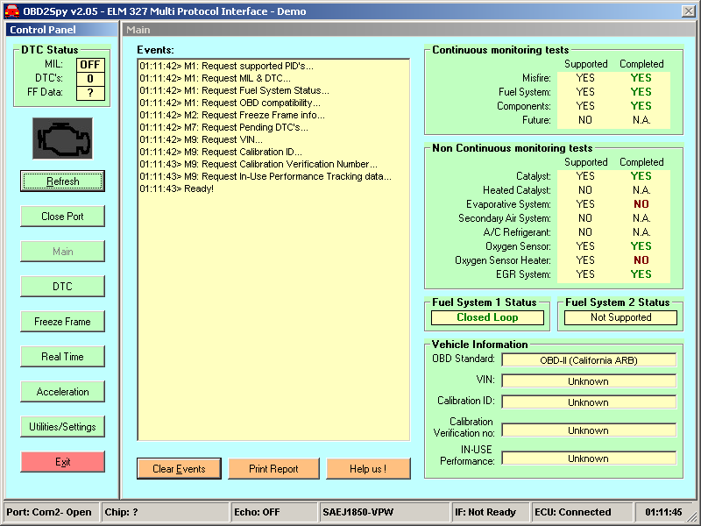Click the IN-USE Performance field
Image resolution: width=701 pixels, height=526 pixels.
click(589, 458)
